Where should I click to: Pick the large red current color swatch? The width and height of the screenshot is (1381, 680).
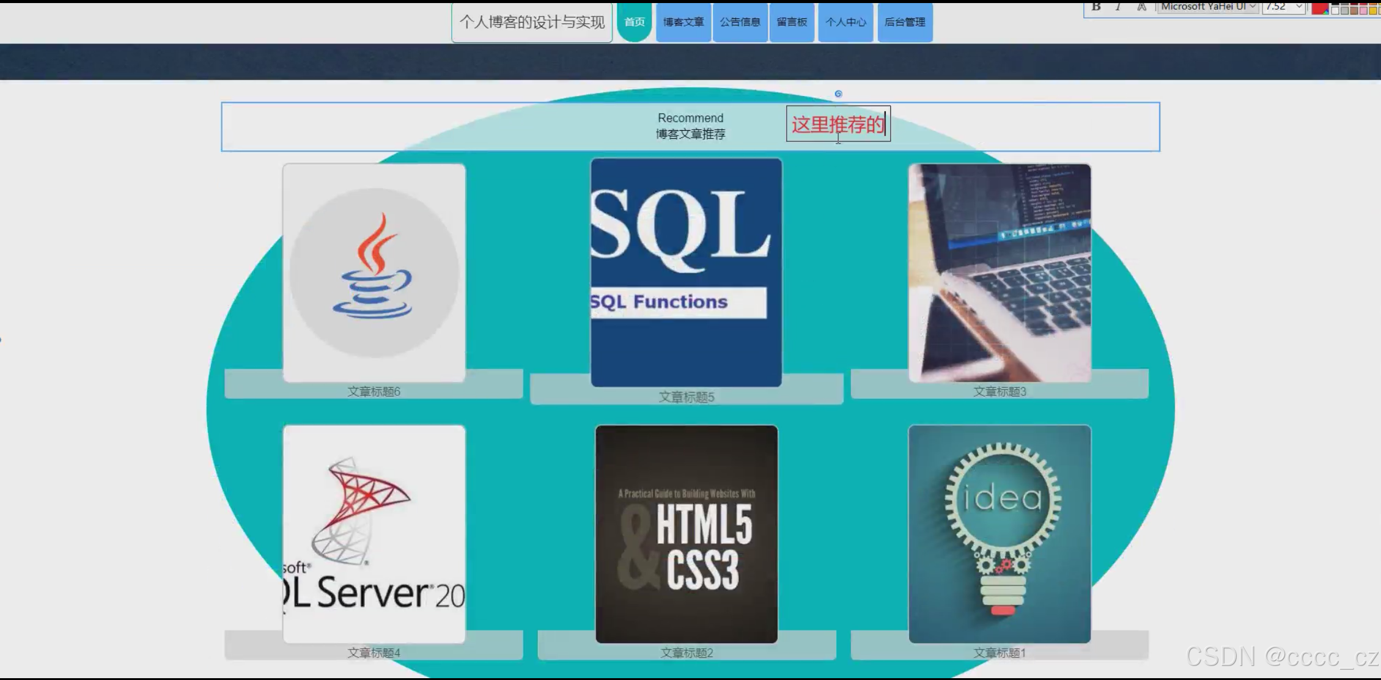(x=1319, y=8)
